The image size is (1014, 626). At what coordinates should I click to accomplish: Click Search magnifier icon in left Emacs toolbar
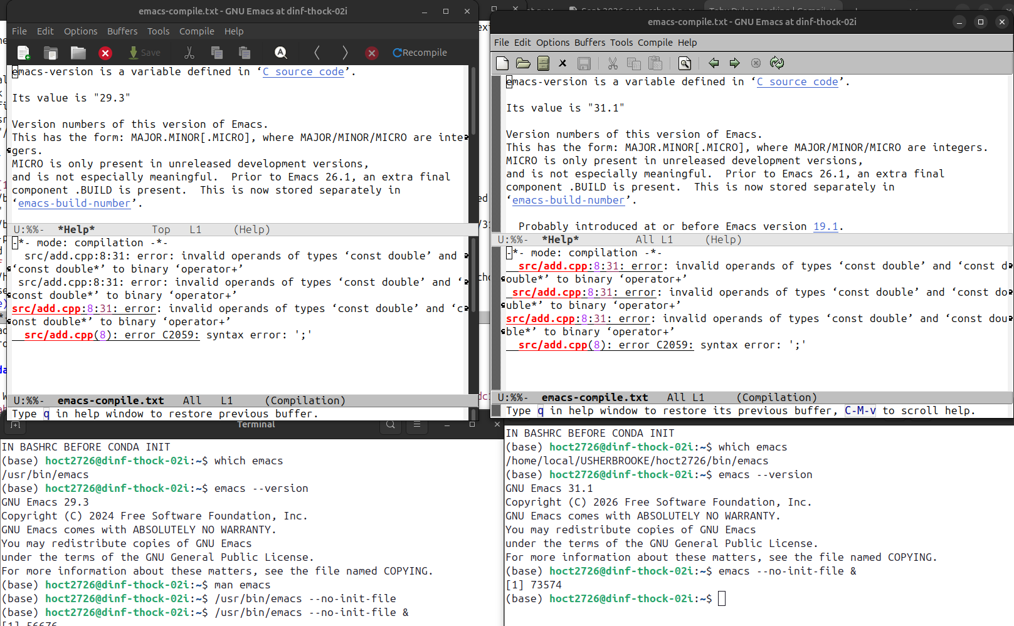click(x=281, y=53)
